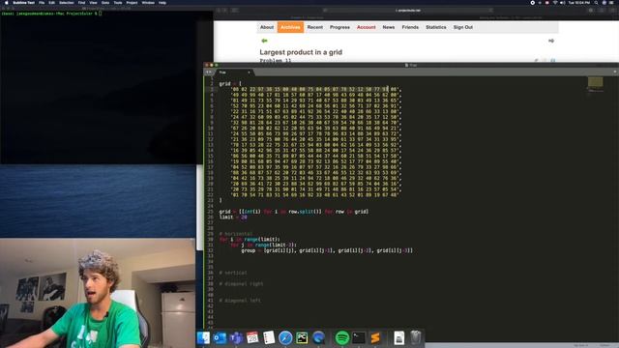Open the Help menu

tap(162, 3)
